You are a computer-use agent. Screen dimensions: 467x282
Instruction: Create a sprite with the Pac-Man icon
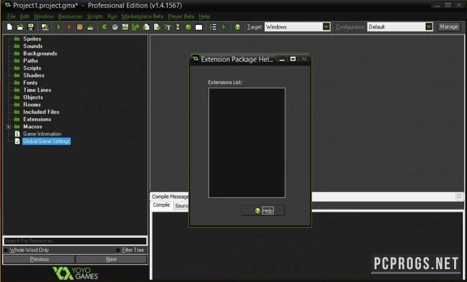tap(104, 27)
